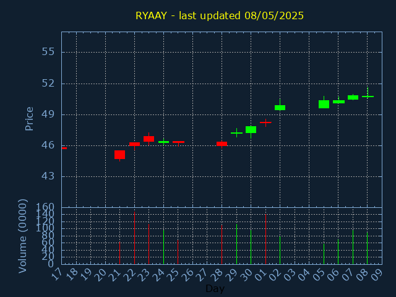This screenshot has height=297, width=396.
Task: Click the green volume bar for day 24
Action: [163, 247]
